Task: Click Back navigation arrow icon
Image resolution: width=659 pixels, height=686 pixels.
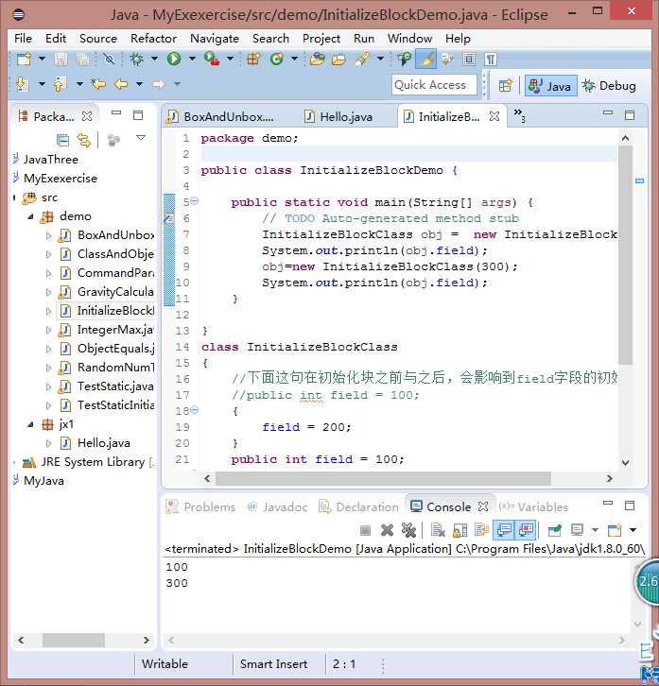Action: pyautogui.click(x=121, y=83)
